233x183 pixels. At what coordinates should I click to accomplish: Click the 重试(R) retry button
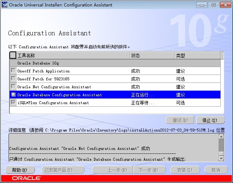(180, 120)
